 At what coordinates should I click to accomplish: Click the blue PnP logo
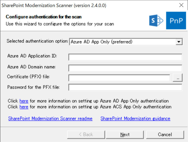pos(176,21)
